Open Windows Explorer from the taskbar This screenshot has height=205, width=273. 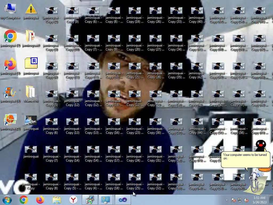[57, 200]
